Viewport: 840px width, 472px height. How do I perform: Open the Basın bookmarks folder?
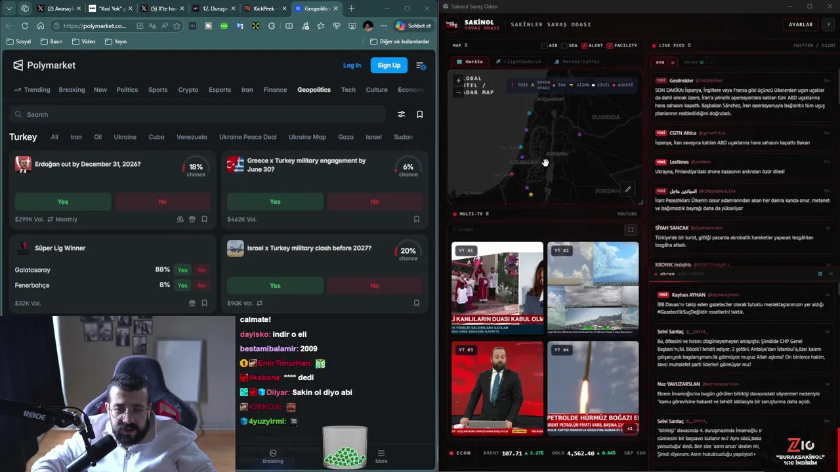(51, 41)
